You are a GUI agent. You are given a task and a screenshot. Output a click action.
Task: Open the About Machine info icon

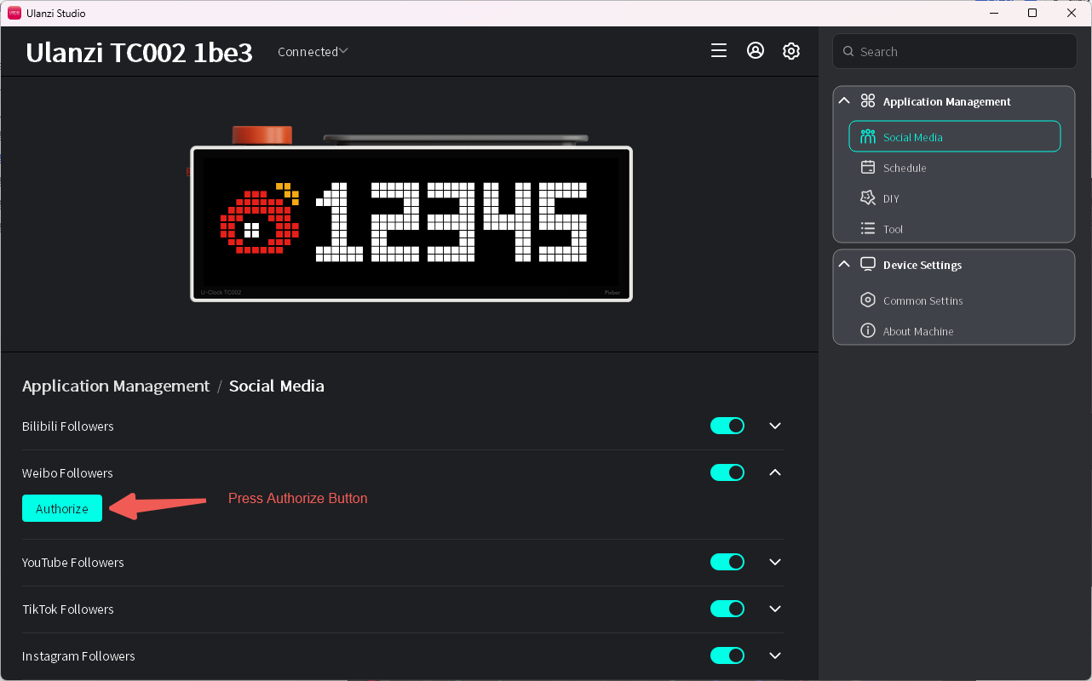868,330
